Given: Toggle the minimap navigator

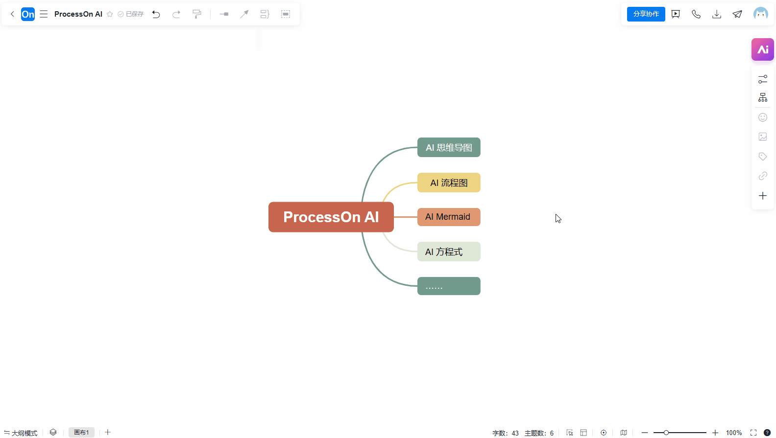Looking at the screenshot, I should 624,433.
